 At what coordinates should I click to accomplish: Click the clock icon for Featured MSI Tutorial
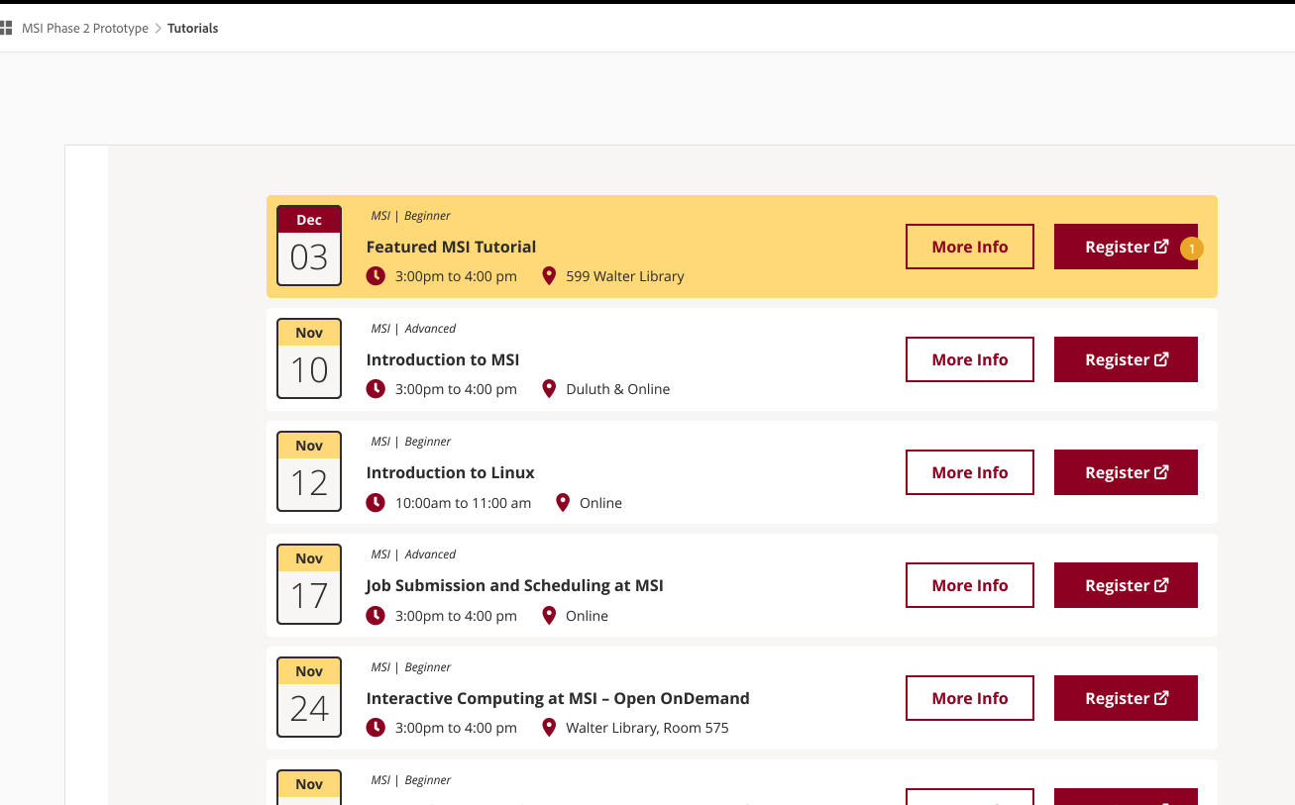coord(376,276)
